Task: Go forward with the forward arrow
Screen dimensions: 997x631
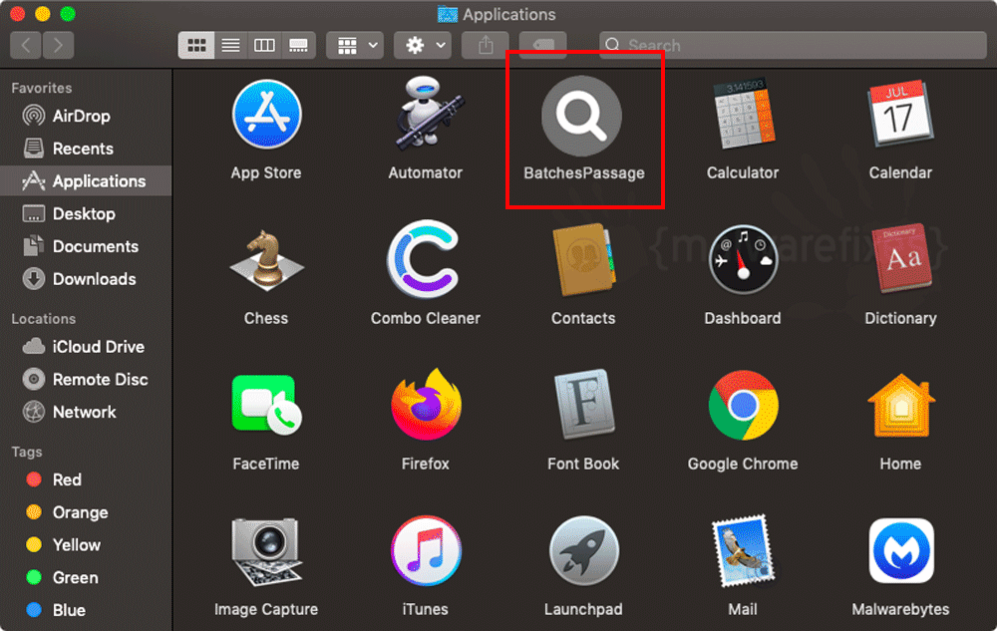Action: [x=59, y=45]
